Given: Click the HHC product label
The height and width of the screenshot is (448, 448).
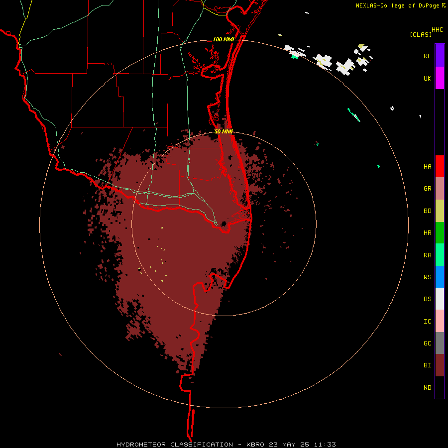Looking at the screenshot, I should tap(437, 30).
